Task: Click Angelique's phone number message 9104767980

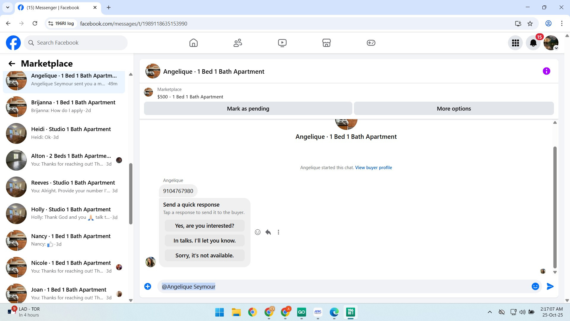Action: tap(178, 191)
